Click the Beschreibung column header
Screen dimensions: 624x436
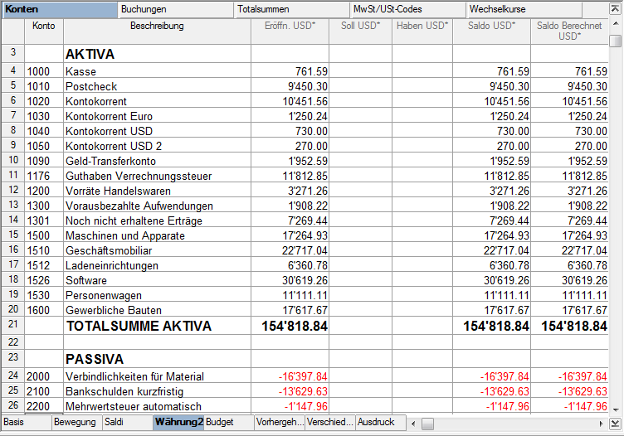[x=157, y=31]
